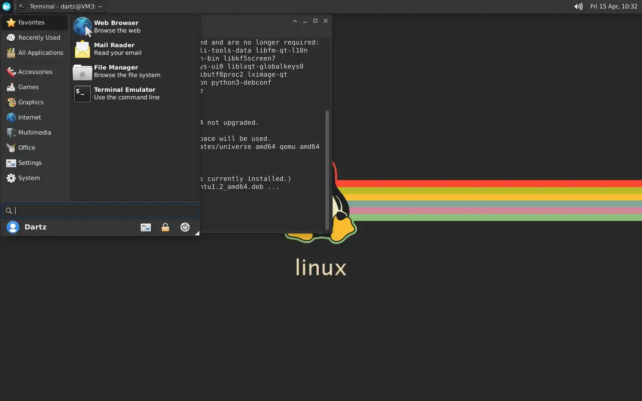Click the clock showing Fri 15 Apr
This screenshot has width=642, height=401.
click(613, 6)
